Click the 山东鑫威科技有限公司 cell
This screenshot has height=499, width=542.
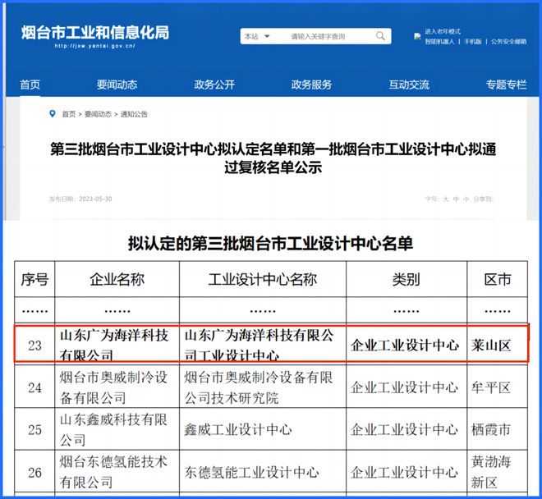pyautogui.click(x=117, y=429)
